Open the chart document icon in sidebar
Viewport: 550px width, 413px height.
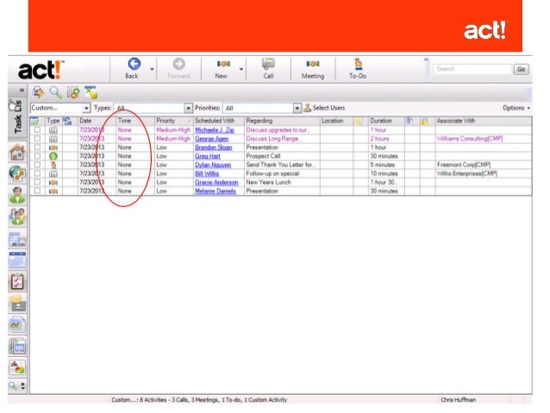17,325
